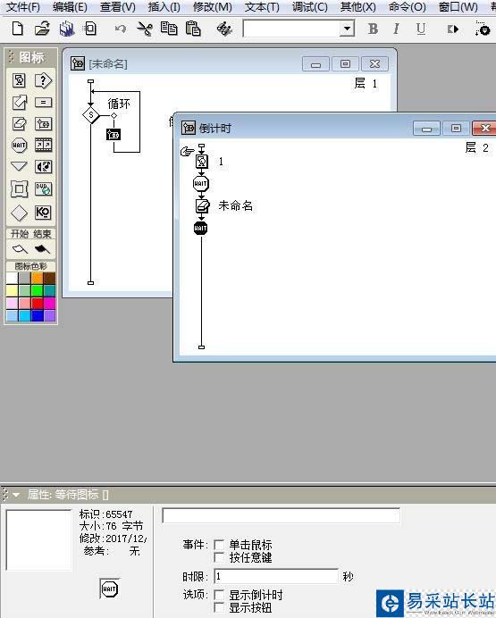Select the Wait icon in the icon palette
The height and width of the screenshot is (618, 496).
coord(19,145)
